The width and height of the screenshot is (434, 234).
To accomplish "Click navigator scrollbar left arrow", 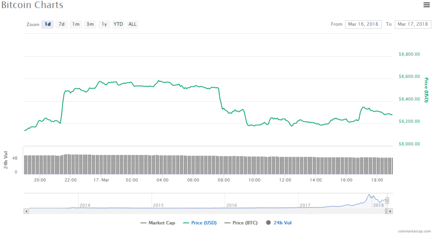I will [x=26, y=211].
